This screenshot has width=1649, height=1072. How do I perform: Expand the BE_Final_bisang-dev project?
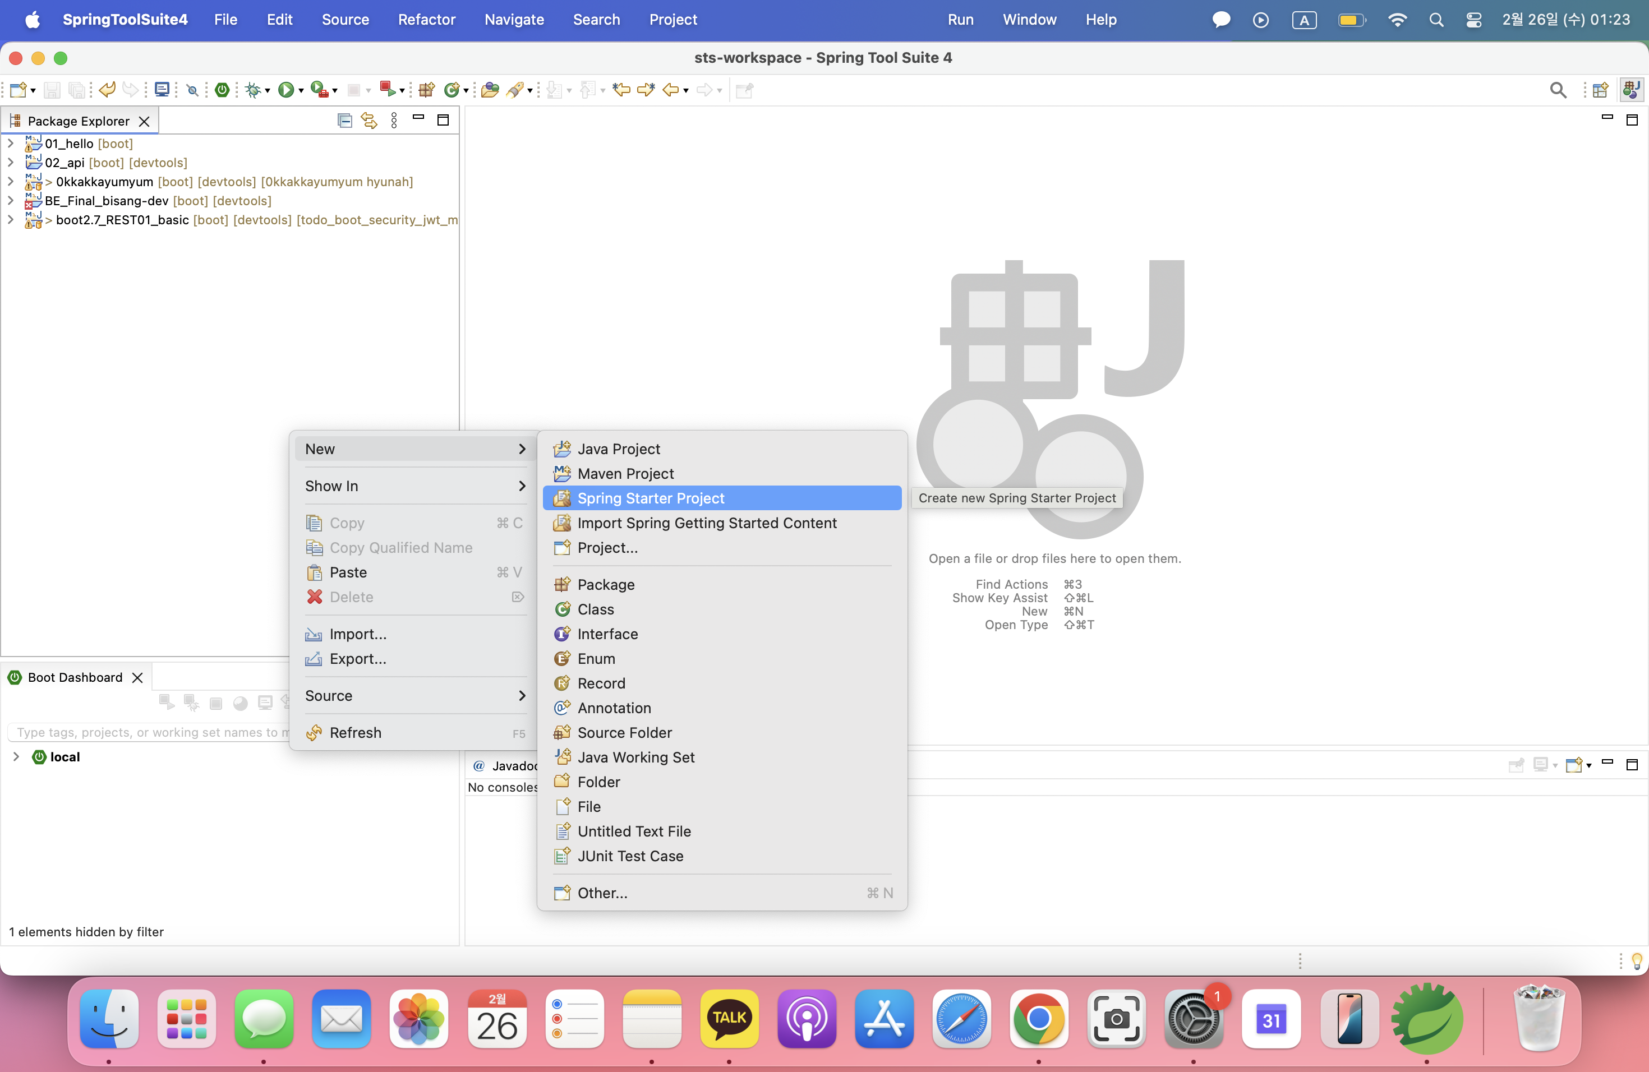point(11,201)
